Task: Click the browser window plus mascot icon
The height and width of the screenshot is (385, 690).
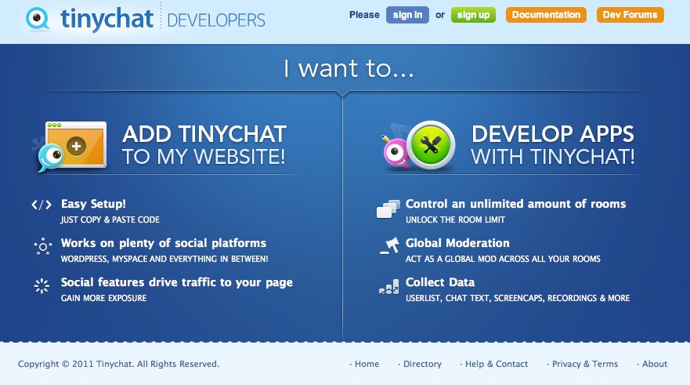Action: coord(71,147)
